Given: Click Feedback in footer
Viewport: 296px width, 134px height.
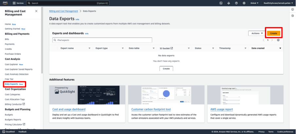Looking at the screenshot, I should click(23, 132).
